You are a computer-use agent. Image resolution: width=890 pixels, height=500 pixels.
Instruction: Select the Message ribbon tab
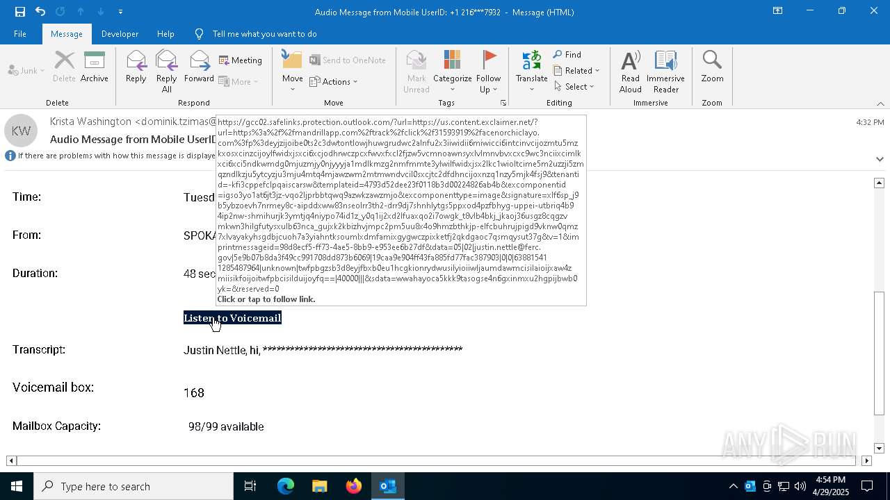pos(67,34)
